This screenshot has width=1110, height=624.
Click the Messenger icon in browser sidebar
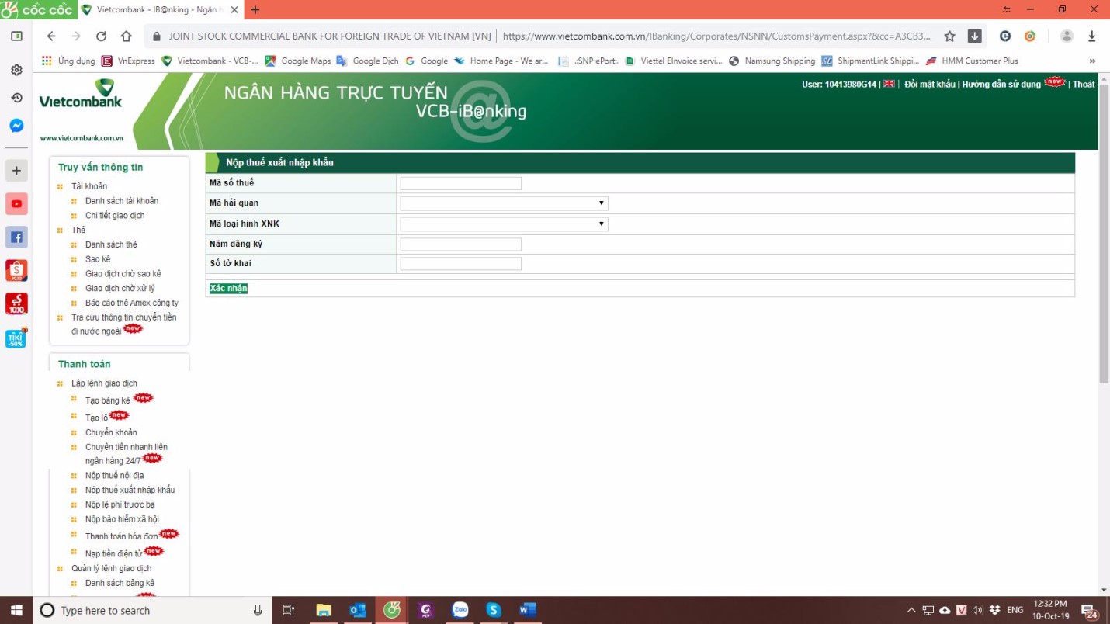(16, 126)
